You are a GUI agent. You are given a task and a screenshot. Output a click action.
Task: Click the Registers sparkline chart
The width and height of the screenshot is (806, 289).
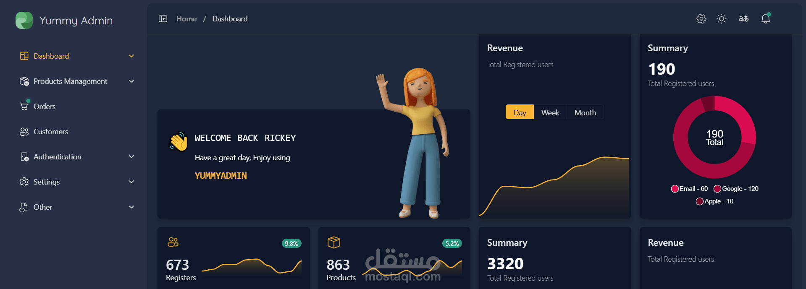[252, 267]
